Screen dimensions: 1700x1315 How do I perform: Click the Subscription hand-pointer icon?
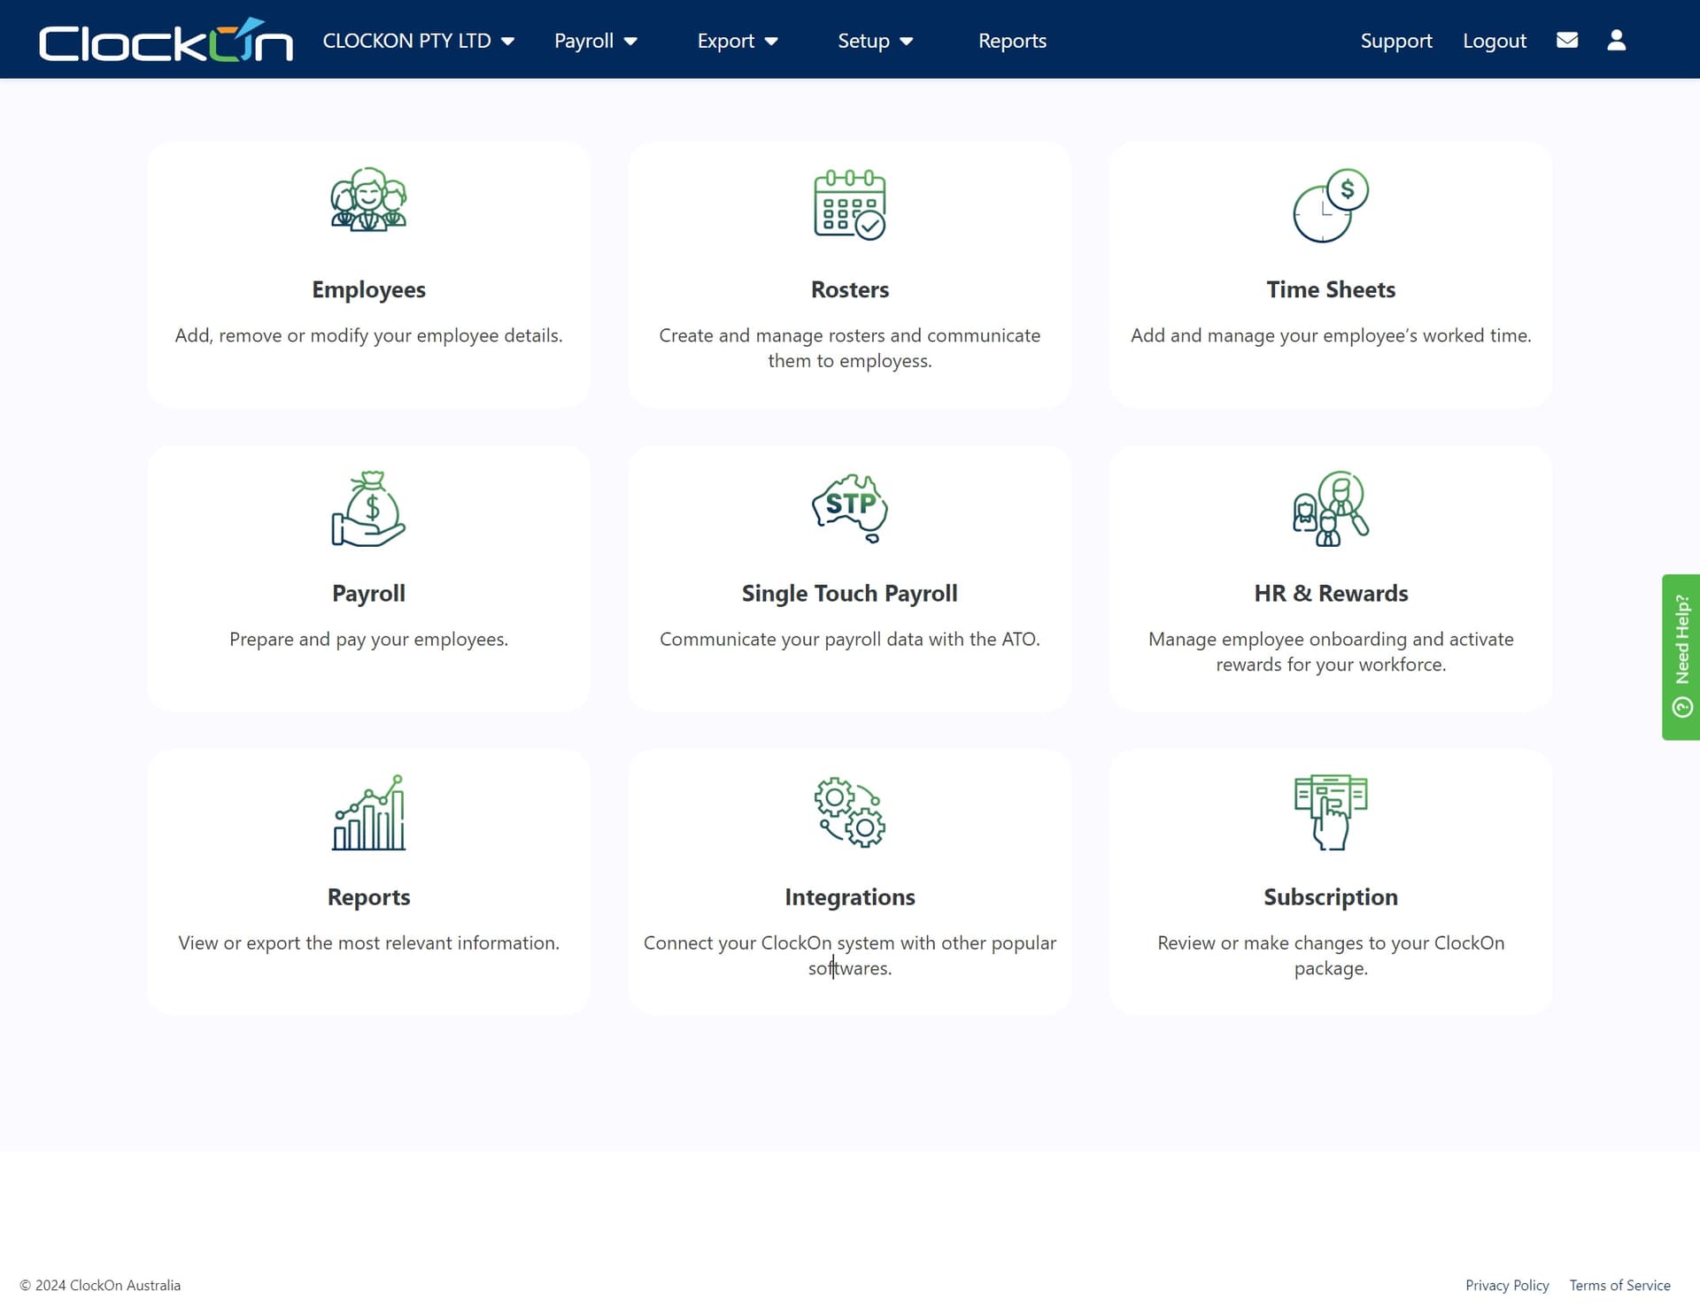[1331, 812]
